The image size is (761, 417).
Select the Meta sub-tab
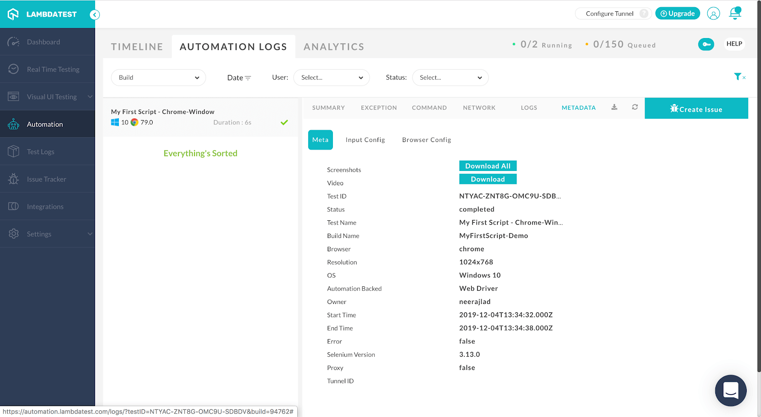click(x=321, y=140)
